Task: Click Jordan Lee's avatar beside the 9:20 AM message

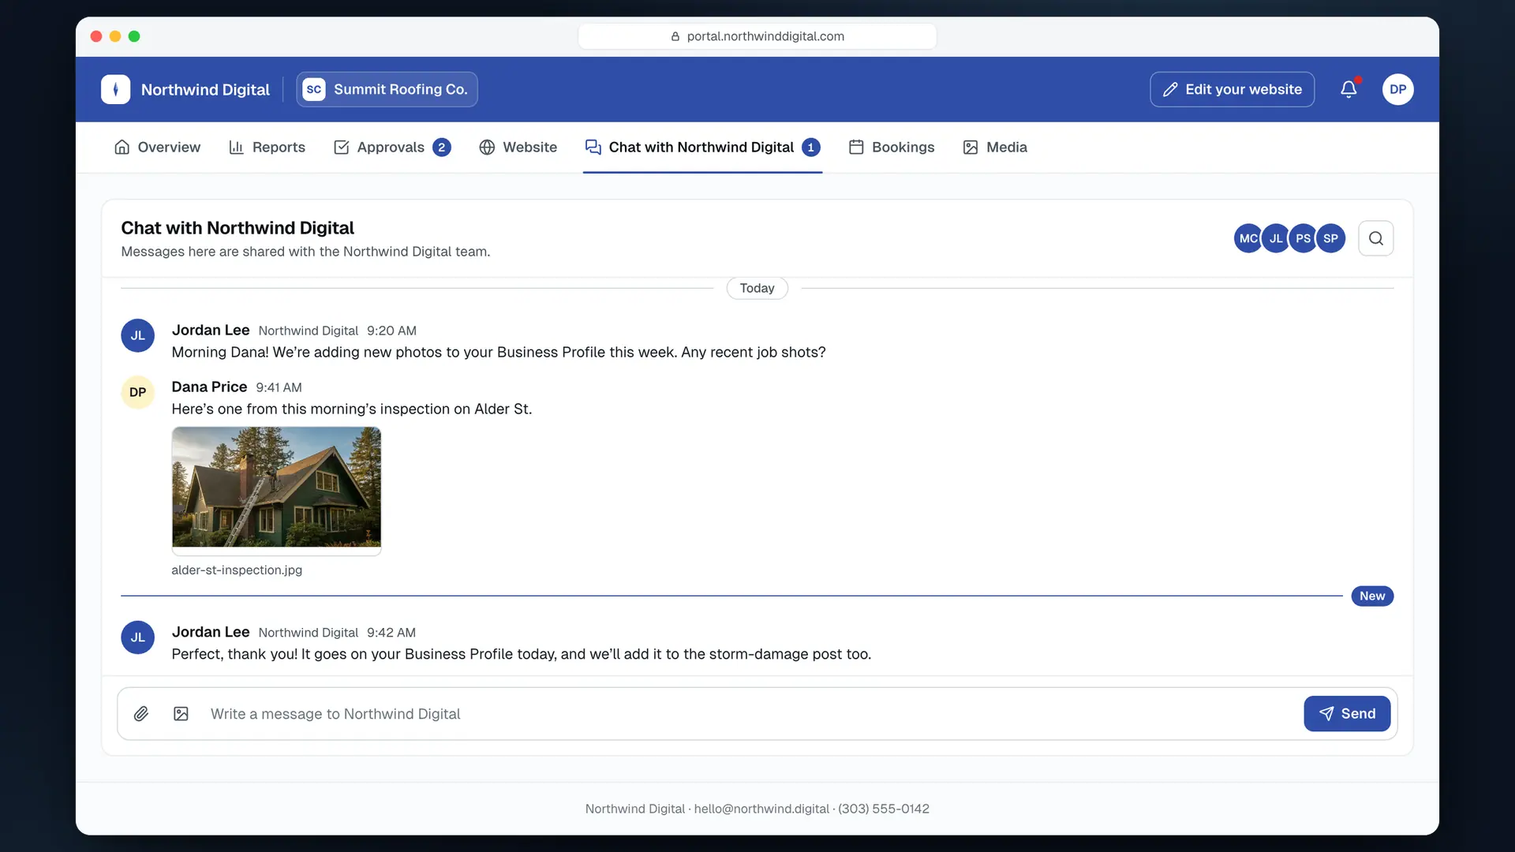Action: (137, 335)
